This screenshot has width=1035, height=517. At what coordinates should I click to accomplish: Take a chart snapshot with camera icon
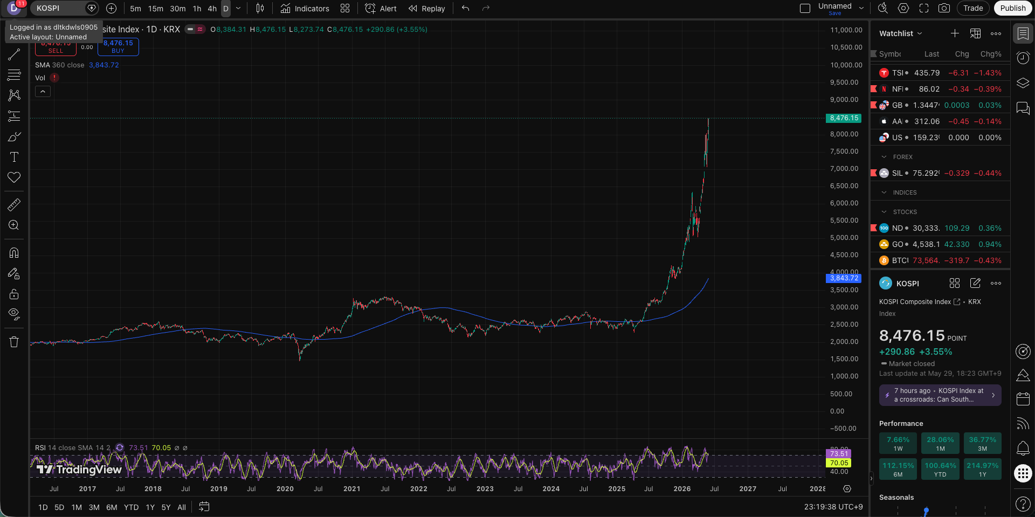click(944, 8)
